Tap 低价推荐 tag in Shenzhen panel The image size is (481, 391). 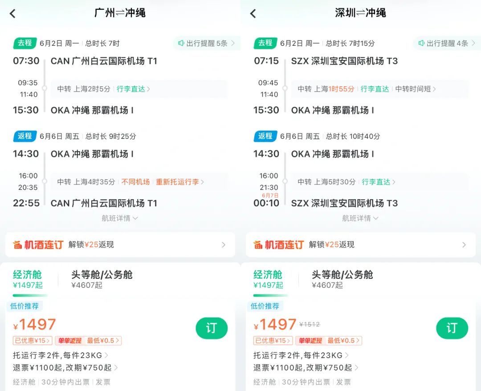[265, 306]
